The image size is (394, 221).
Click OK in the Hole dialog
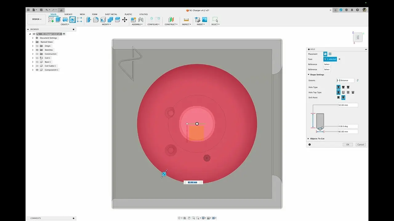(x=348, y=145)
